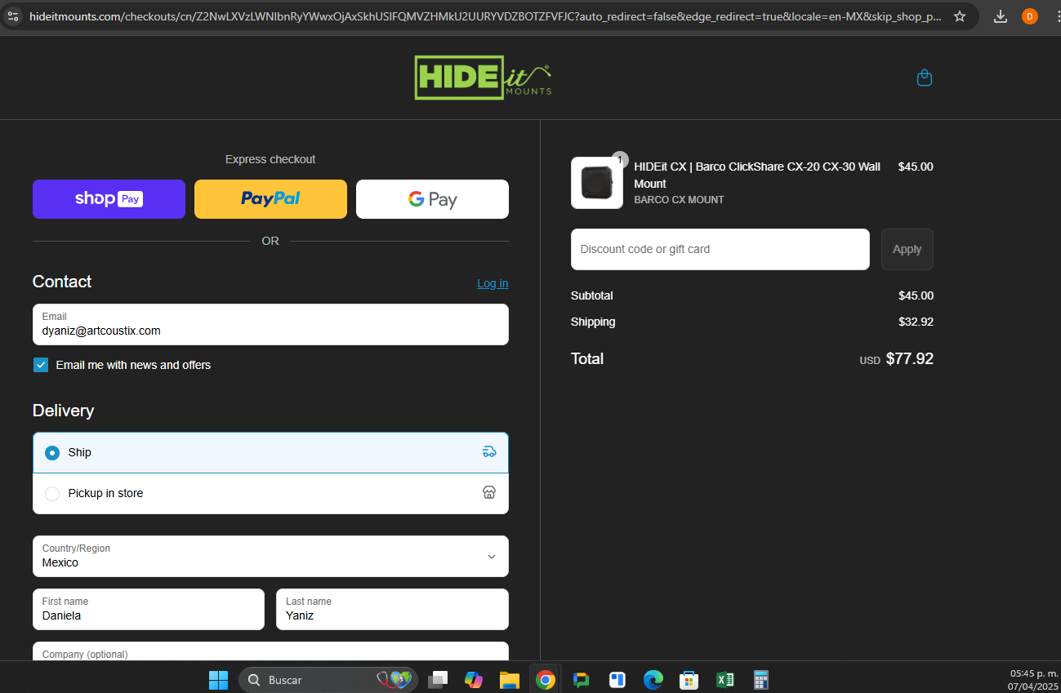Screen dimensions: 1061x693
Task: Click the Company (optional) field
Action: 270,651
